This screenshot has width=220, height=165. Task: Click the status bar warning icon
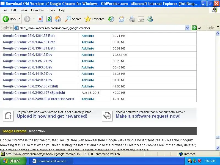[x=3, y=154]
